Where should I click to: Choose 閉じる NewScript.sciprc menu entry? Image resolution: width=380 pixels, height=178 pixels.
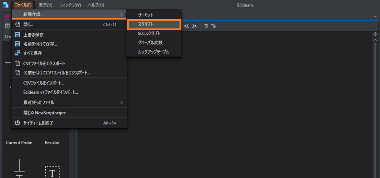[x=69, y=113]
